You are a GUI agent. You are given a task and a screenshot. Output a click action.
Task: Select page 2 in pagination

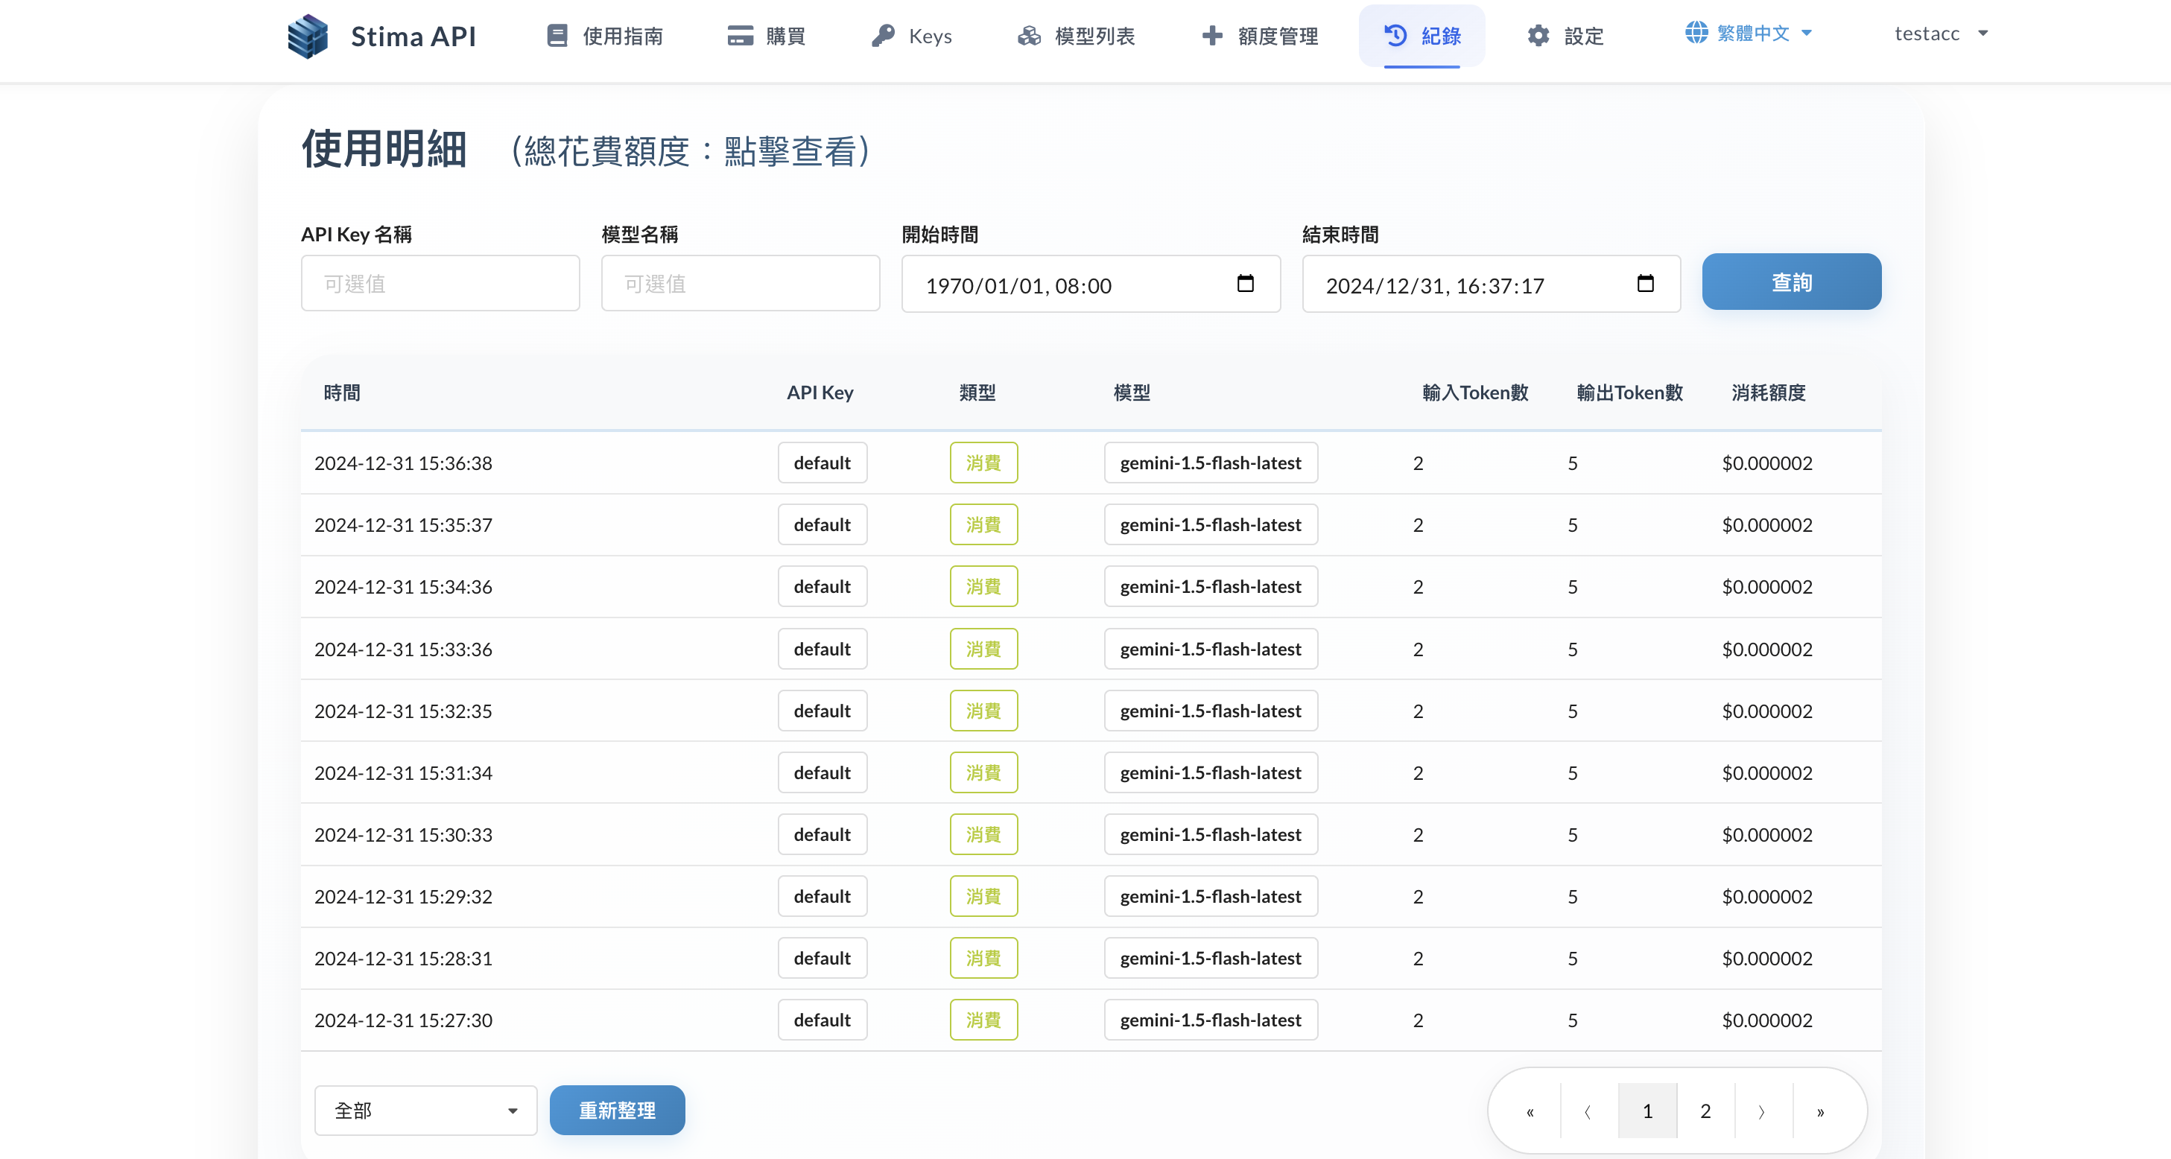click(1705, 1112)
